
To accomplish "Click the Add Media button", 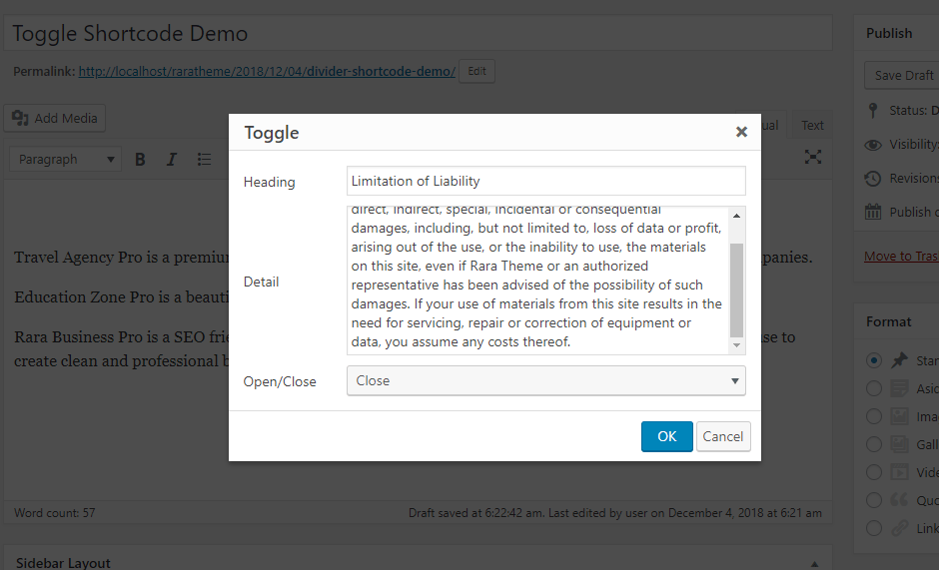I will 55,118.
